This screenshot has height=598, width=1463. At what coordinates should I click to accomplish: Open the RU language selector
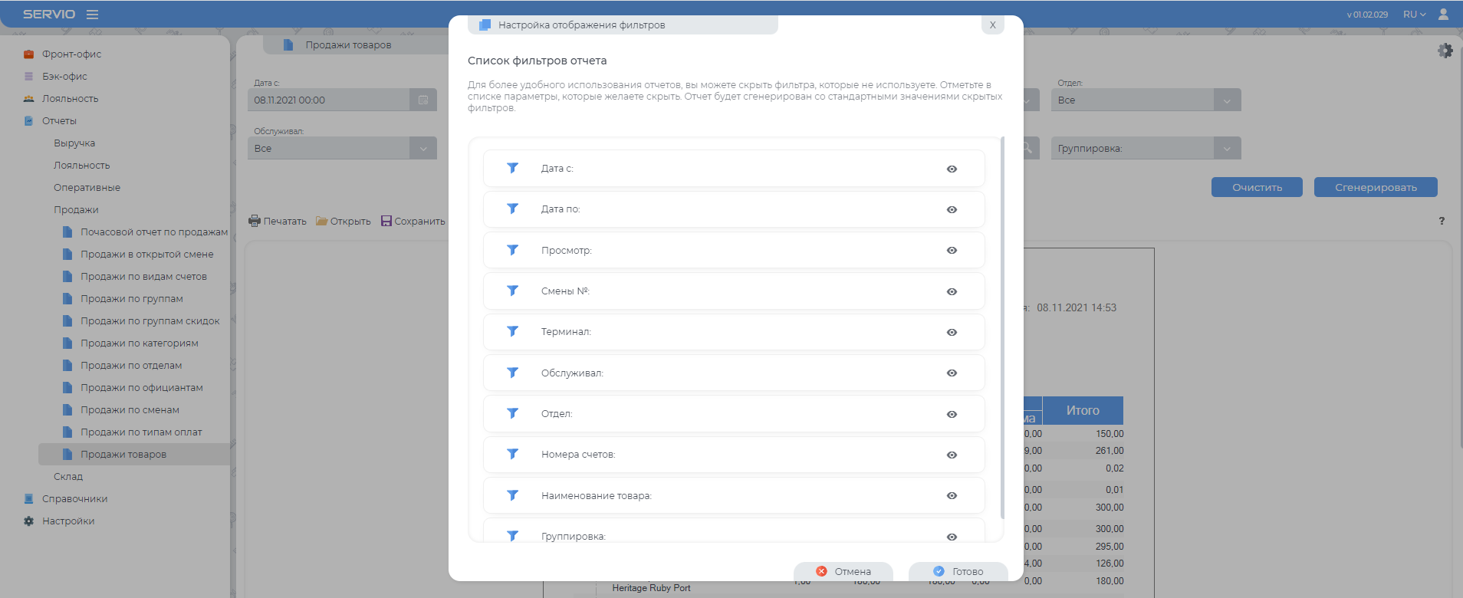click(x=1414, y=15)
